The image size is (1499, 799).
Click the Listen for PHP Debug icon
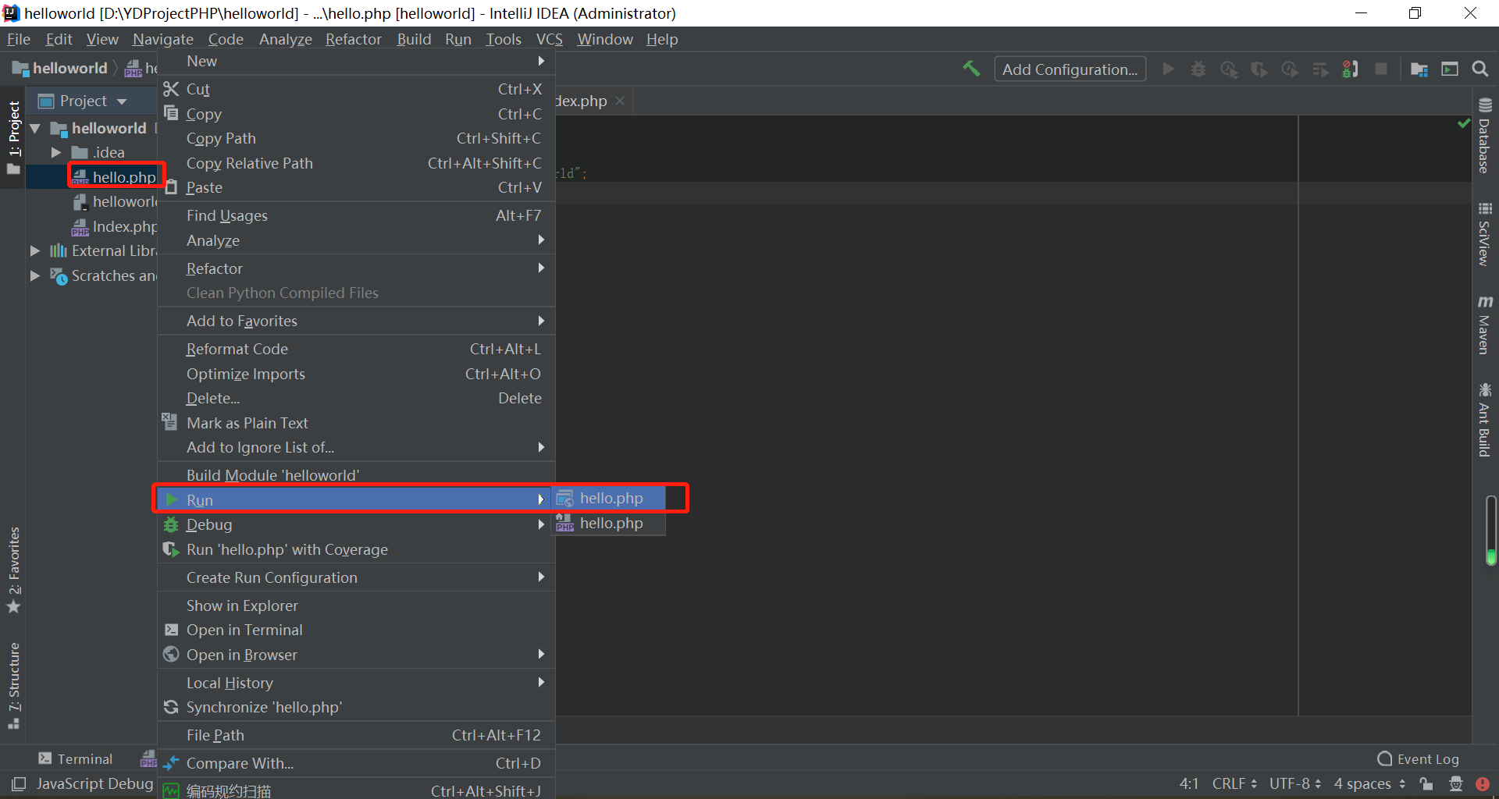[1351, 69]
